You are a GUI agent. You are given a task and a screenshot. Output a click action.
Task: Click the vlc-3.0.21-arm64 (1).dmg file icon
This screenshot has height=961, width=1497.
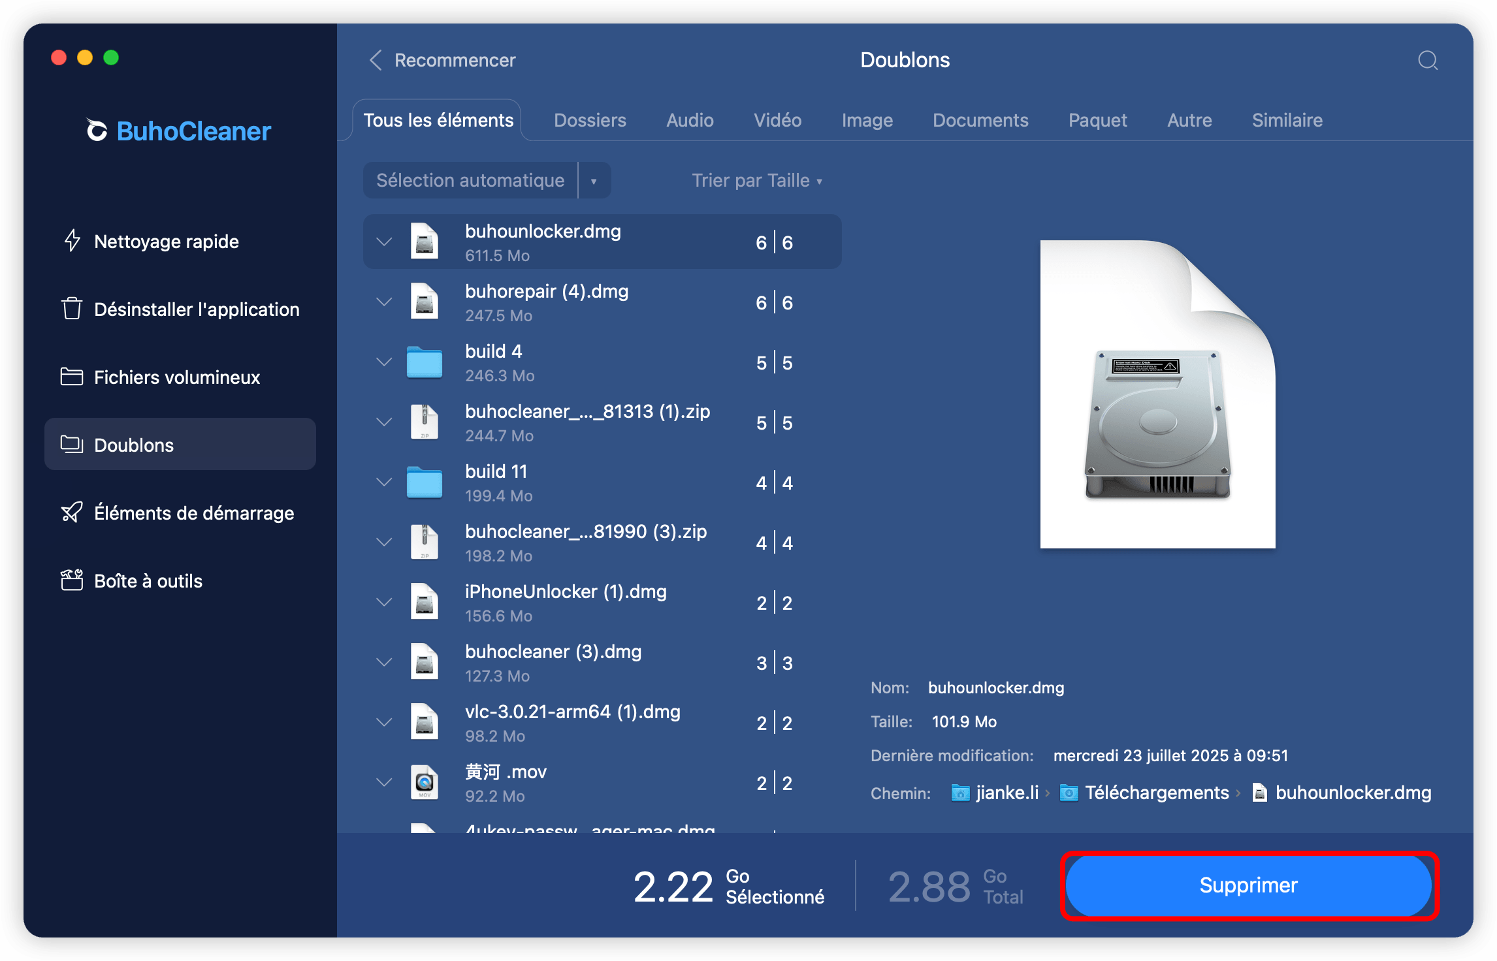(x=425, y=722)
